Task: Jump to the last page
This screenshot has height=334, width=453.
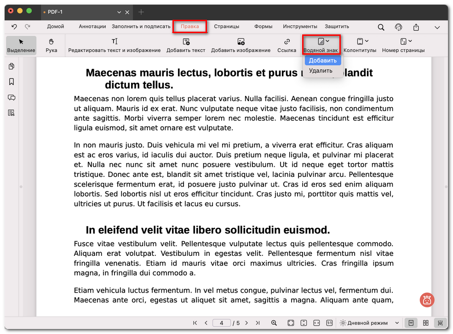Action: click(258, 323)
